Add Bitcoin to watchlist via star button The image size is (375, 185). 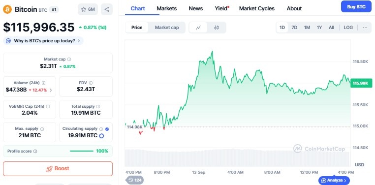tap(88, 9)
